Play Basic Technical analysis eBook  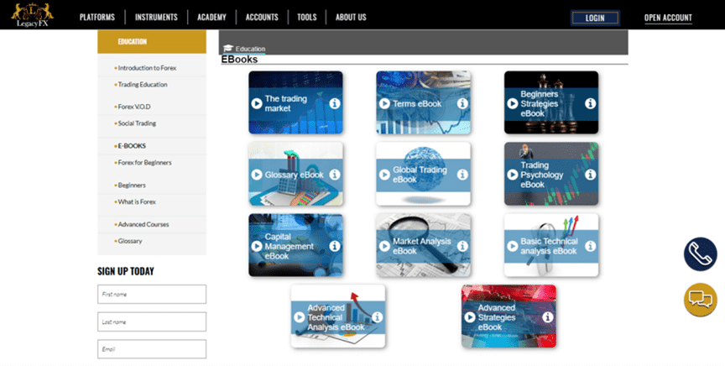click(513, 246)
